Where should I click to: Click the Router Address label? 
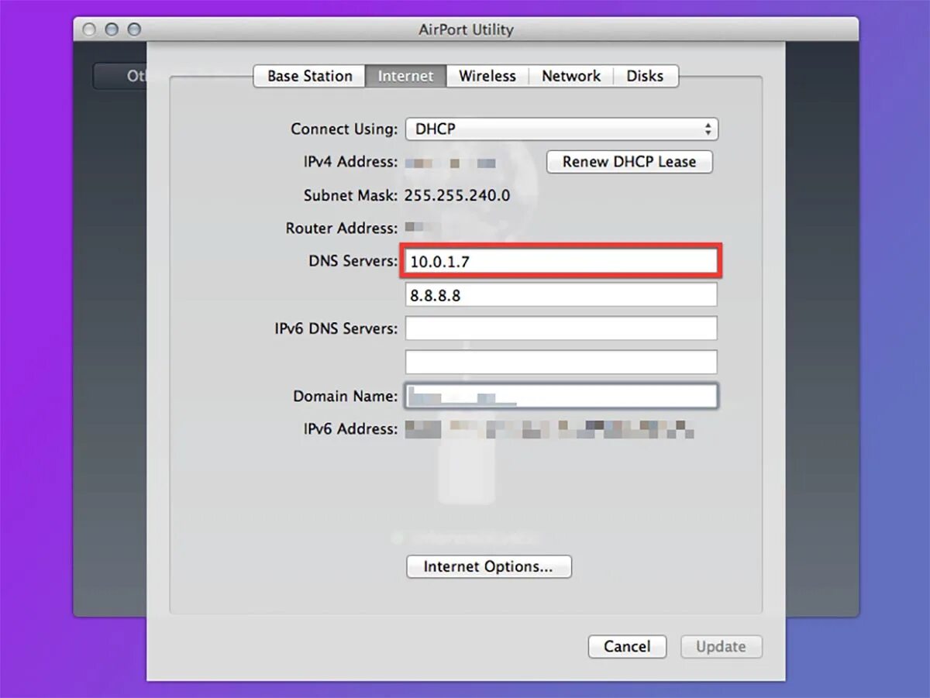342,229
